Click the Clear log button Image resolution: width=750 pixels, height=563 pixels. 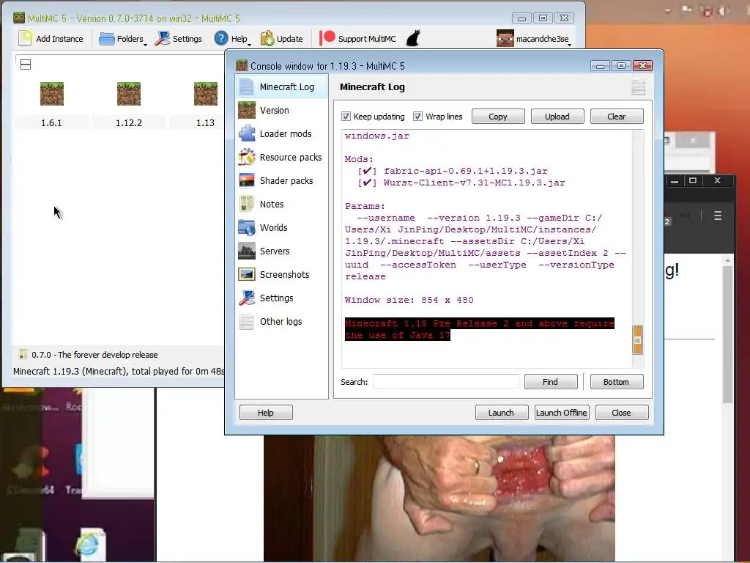pos(617,117)
